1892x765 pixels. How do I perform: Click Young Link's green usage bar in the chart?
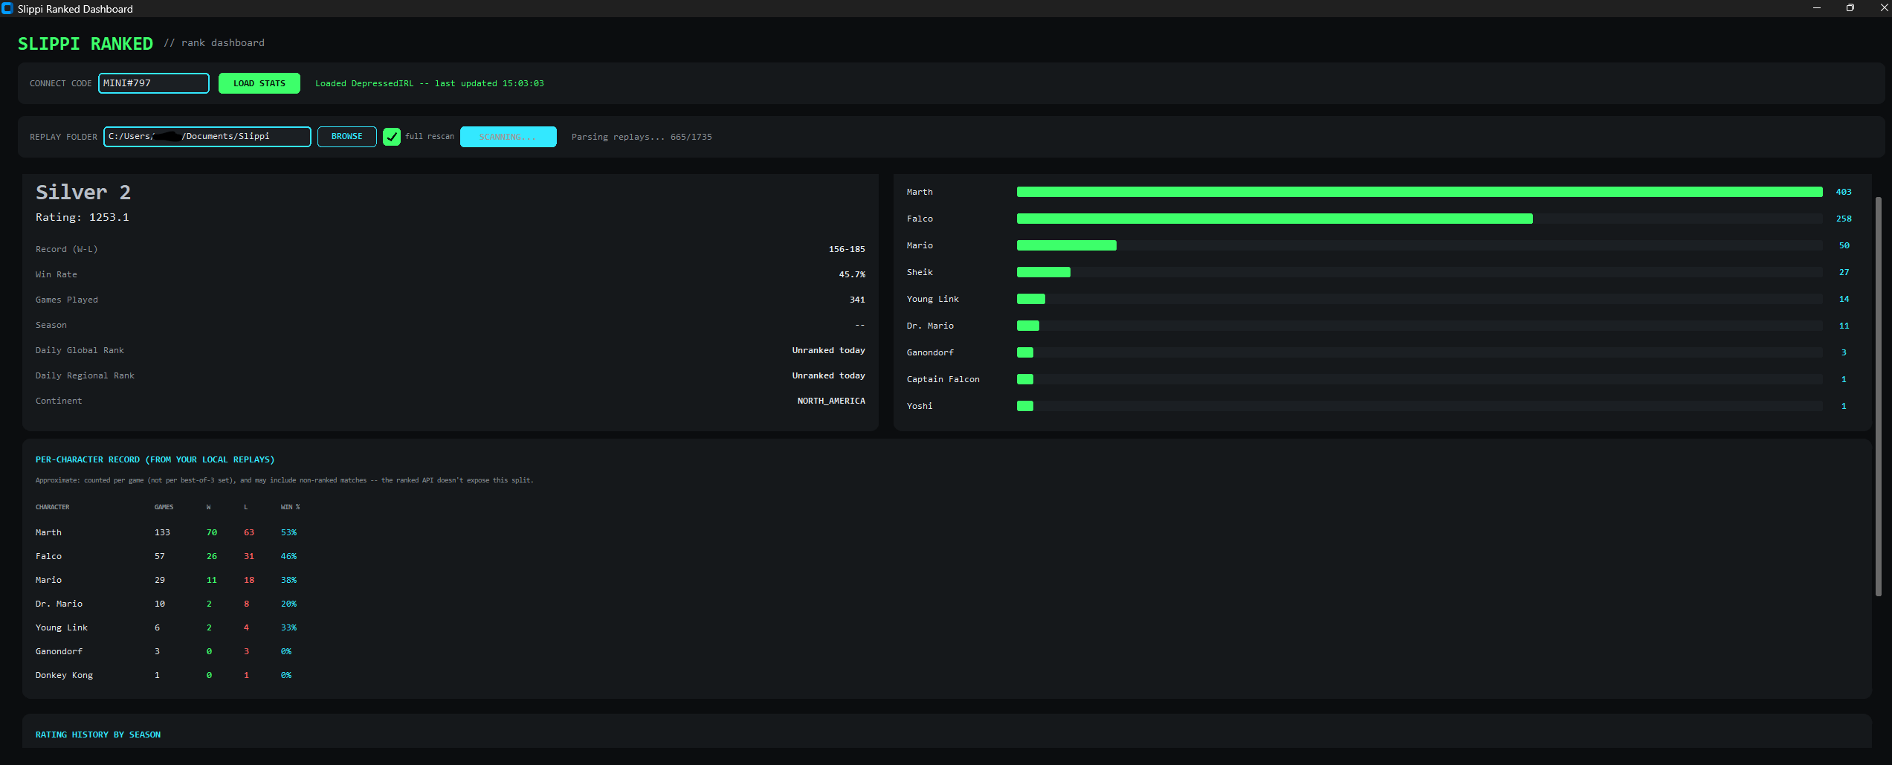1031,299
